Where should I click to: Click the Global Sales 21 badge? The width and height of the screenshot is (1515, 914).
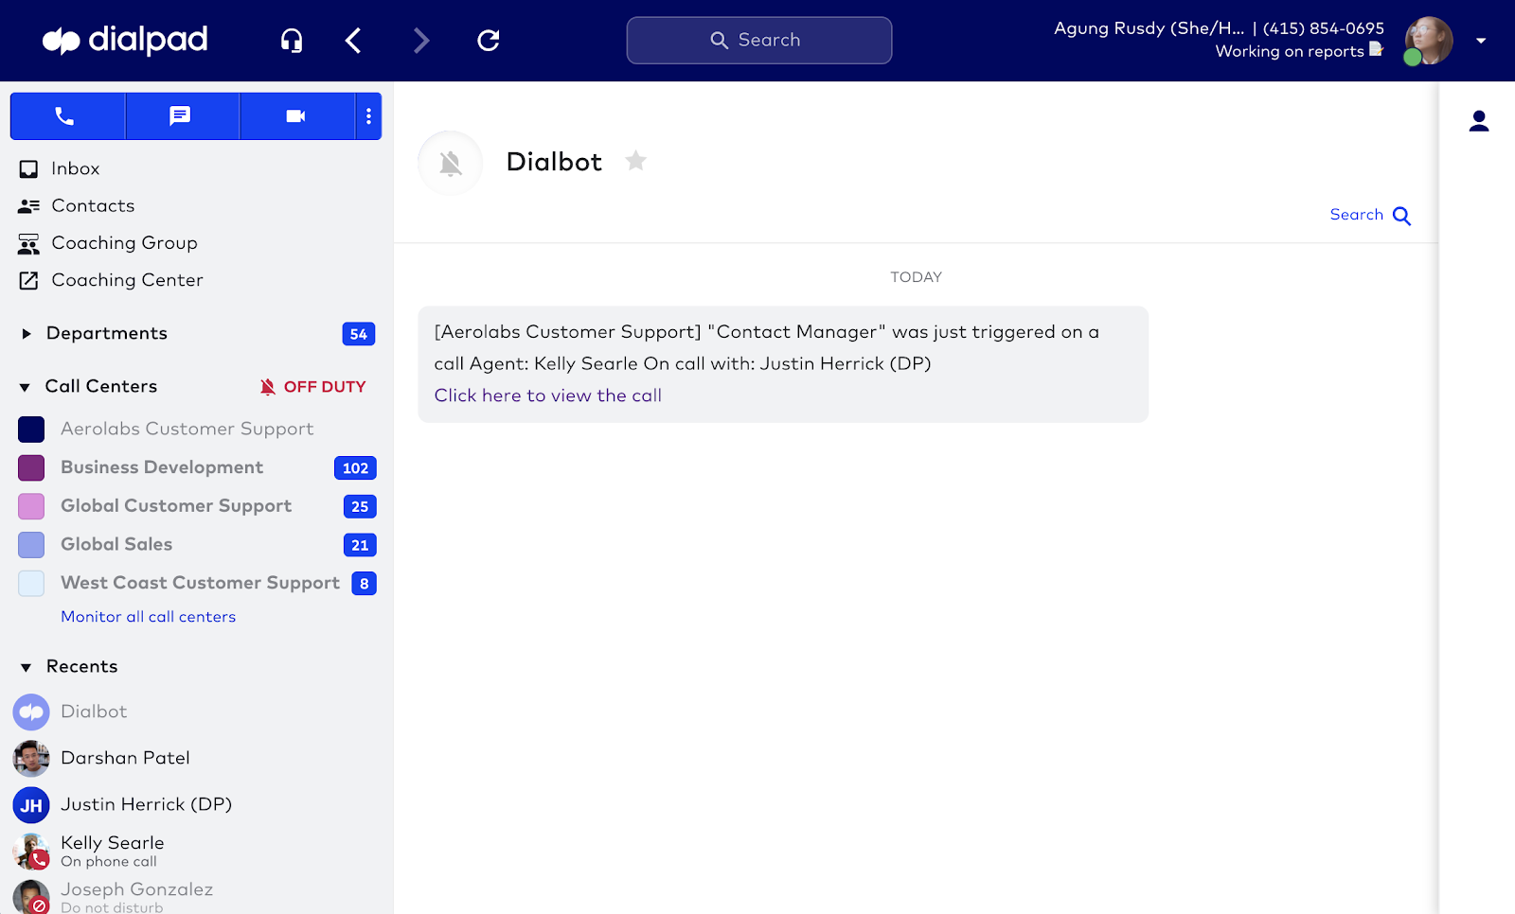coord(360,546)
